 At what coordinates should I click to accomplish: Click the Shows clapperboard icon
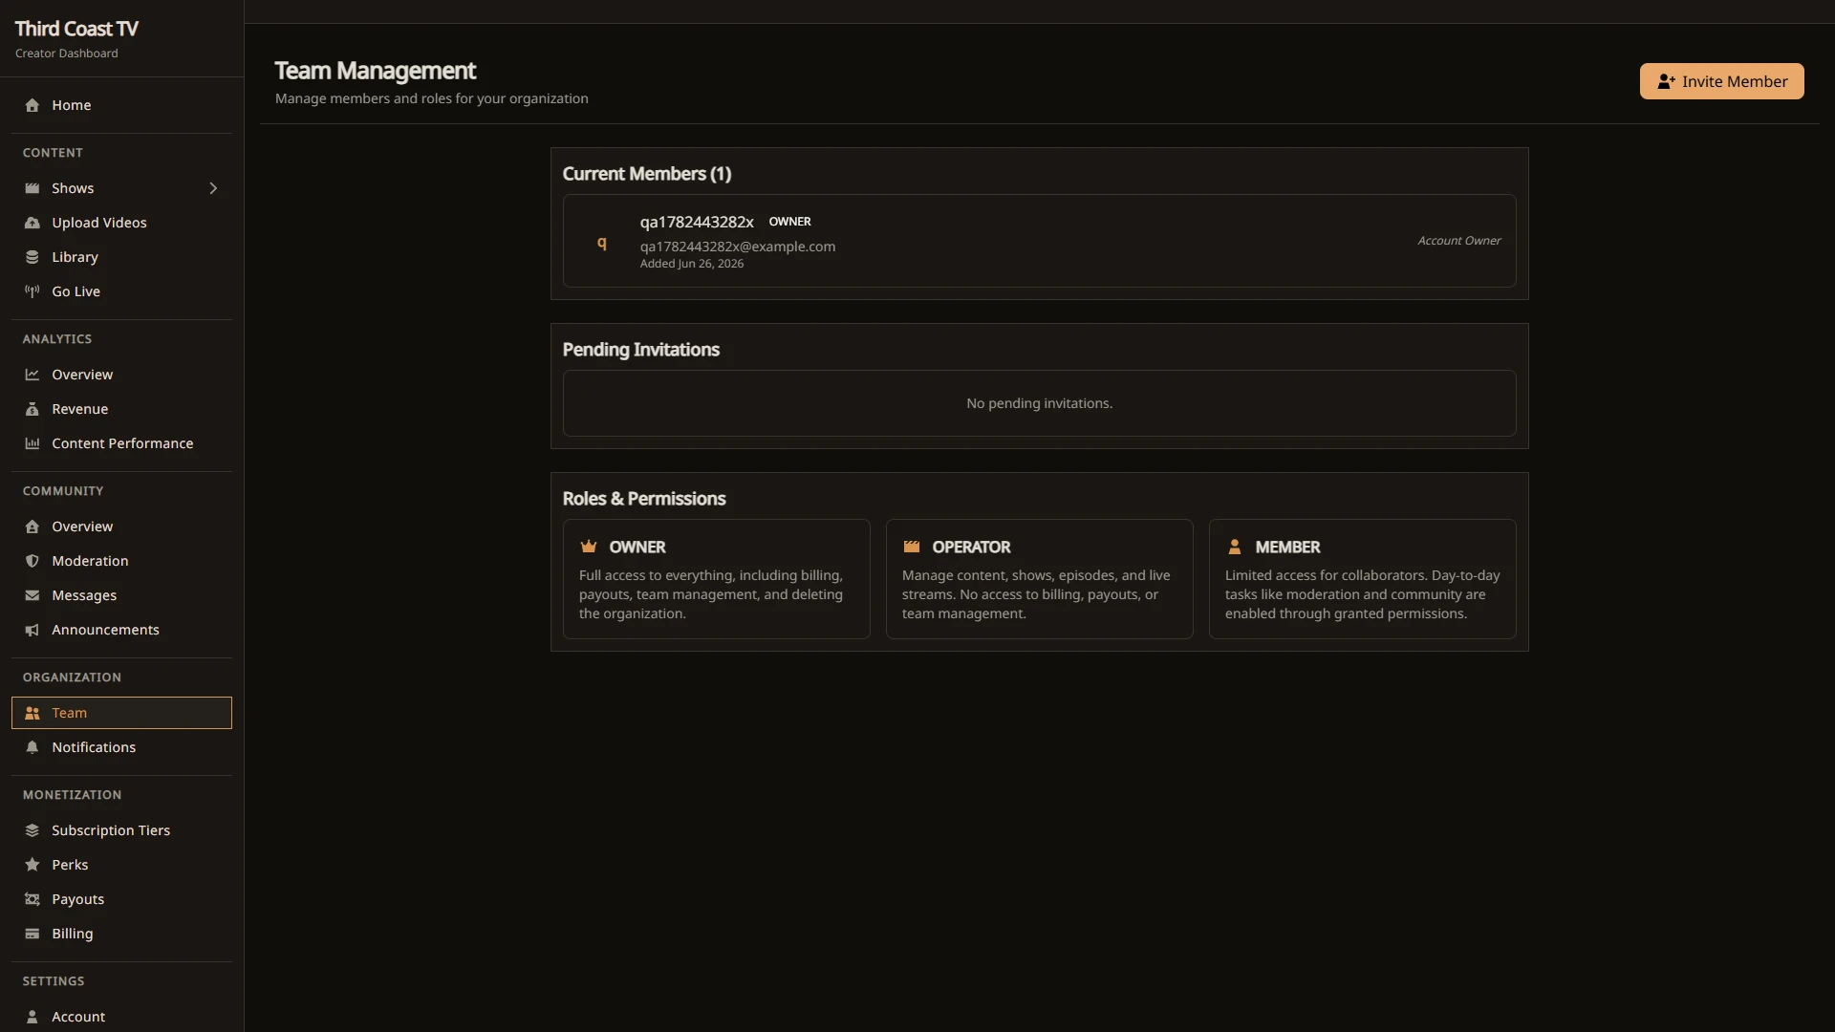click(x=32, y=188)
